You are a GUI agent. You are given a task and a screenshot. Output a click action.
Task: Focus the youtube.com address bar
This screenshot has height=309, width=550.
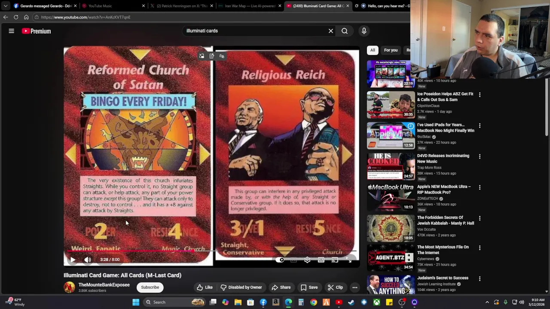point(221,17)
